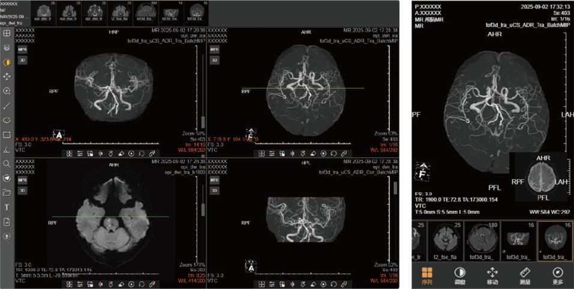Image resolution: width=574 pixels, height=289 pixels.
Task: Open the folder icon in left sidebar
Action: tap(7, 192)
